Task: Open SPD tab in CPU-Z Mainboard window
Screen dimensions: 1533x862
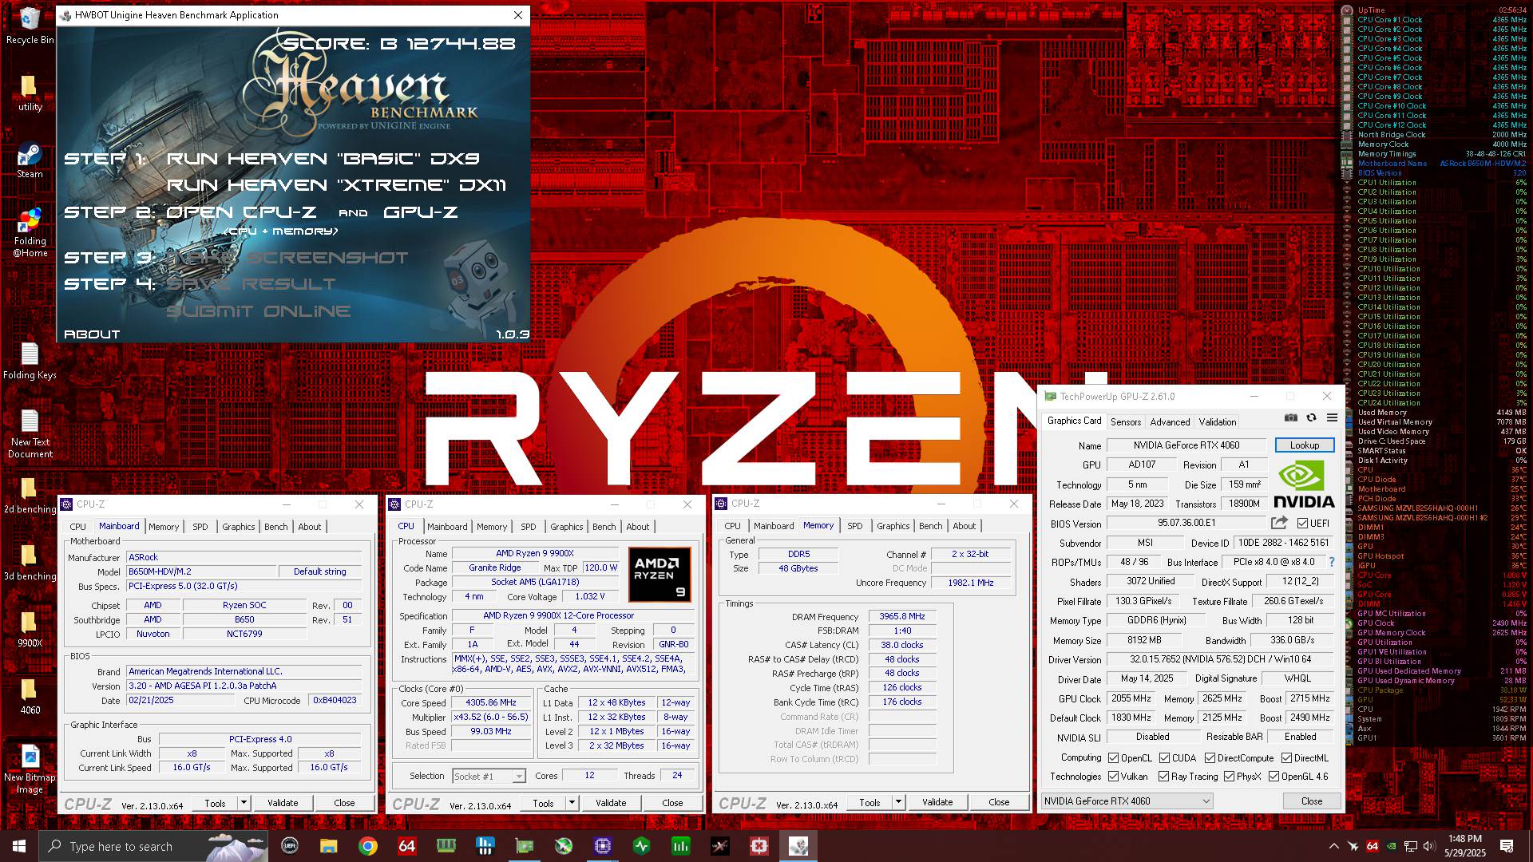Action: (200, 527)
